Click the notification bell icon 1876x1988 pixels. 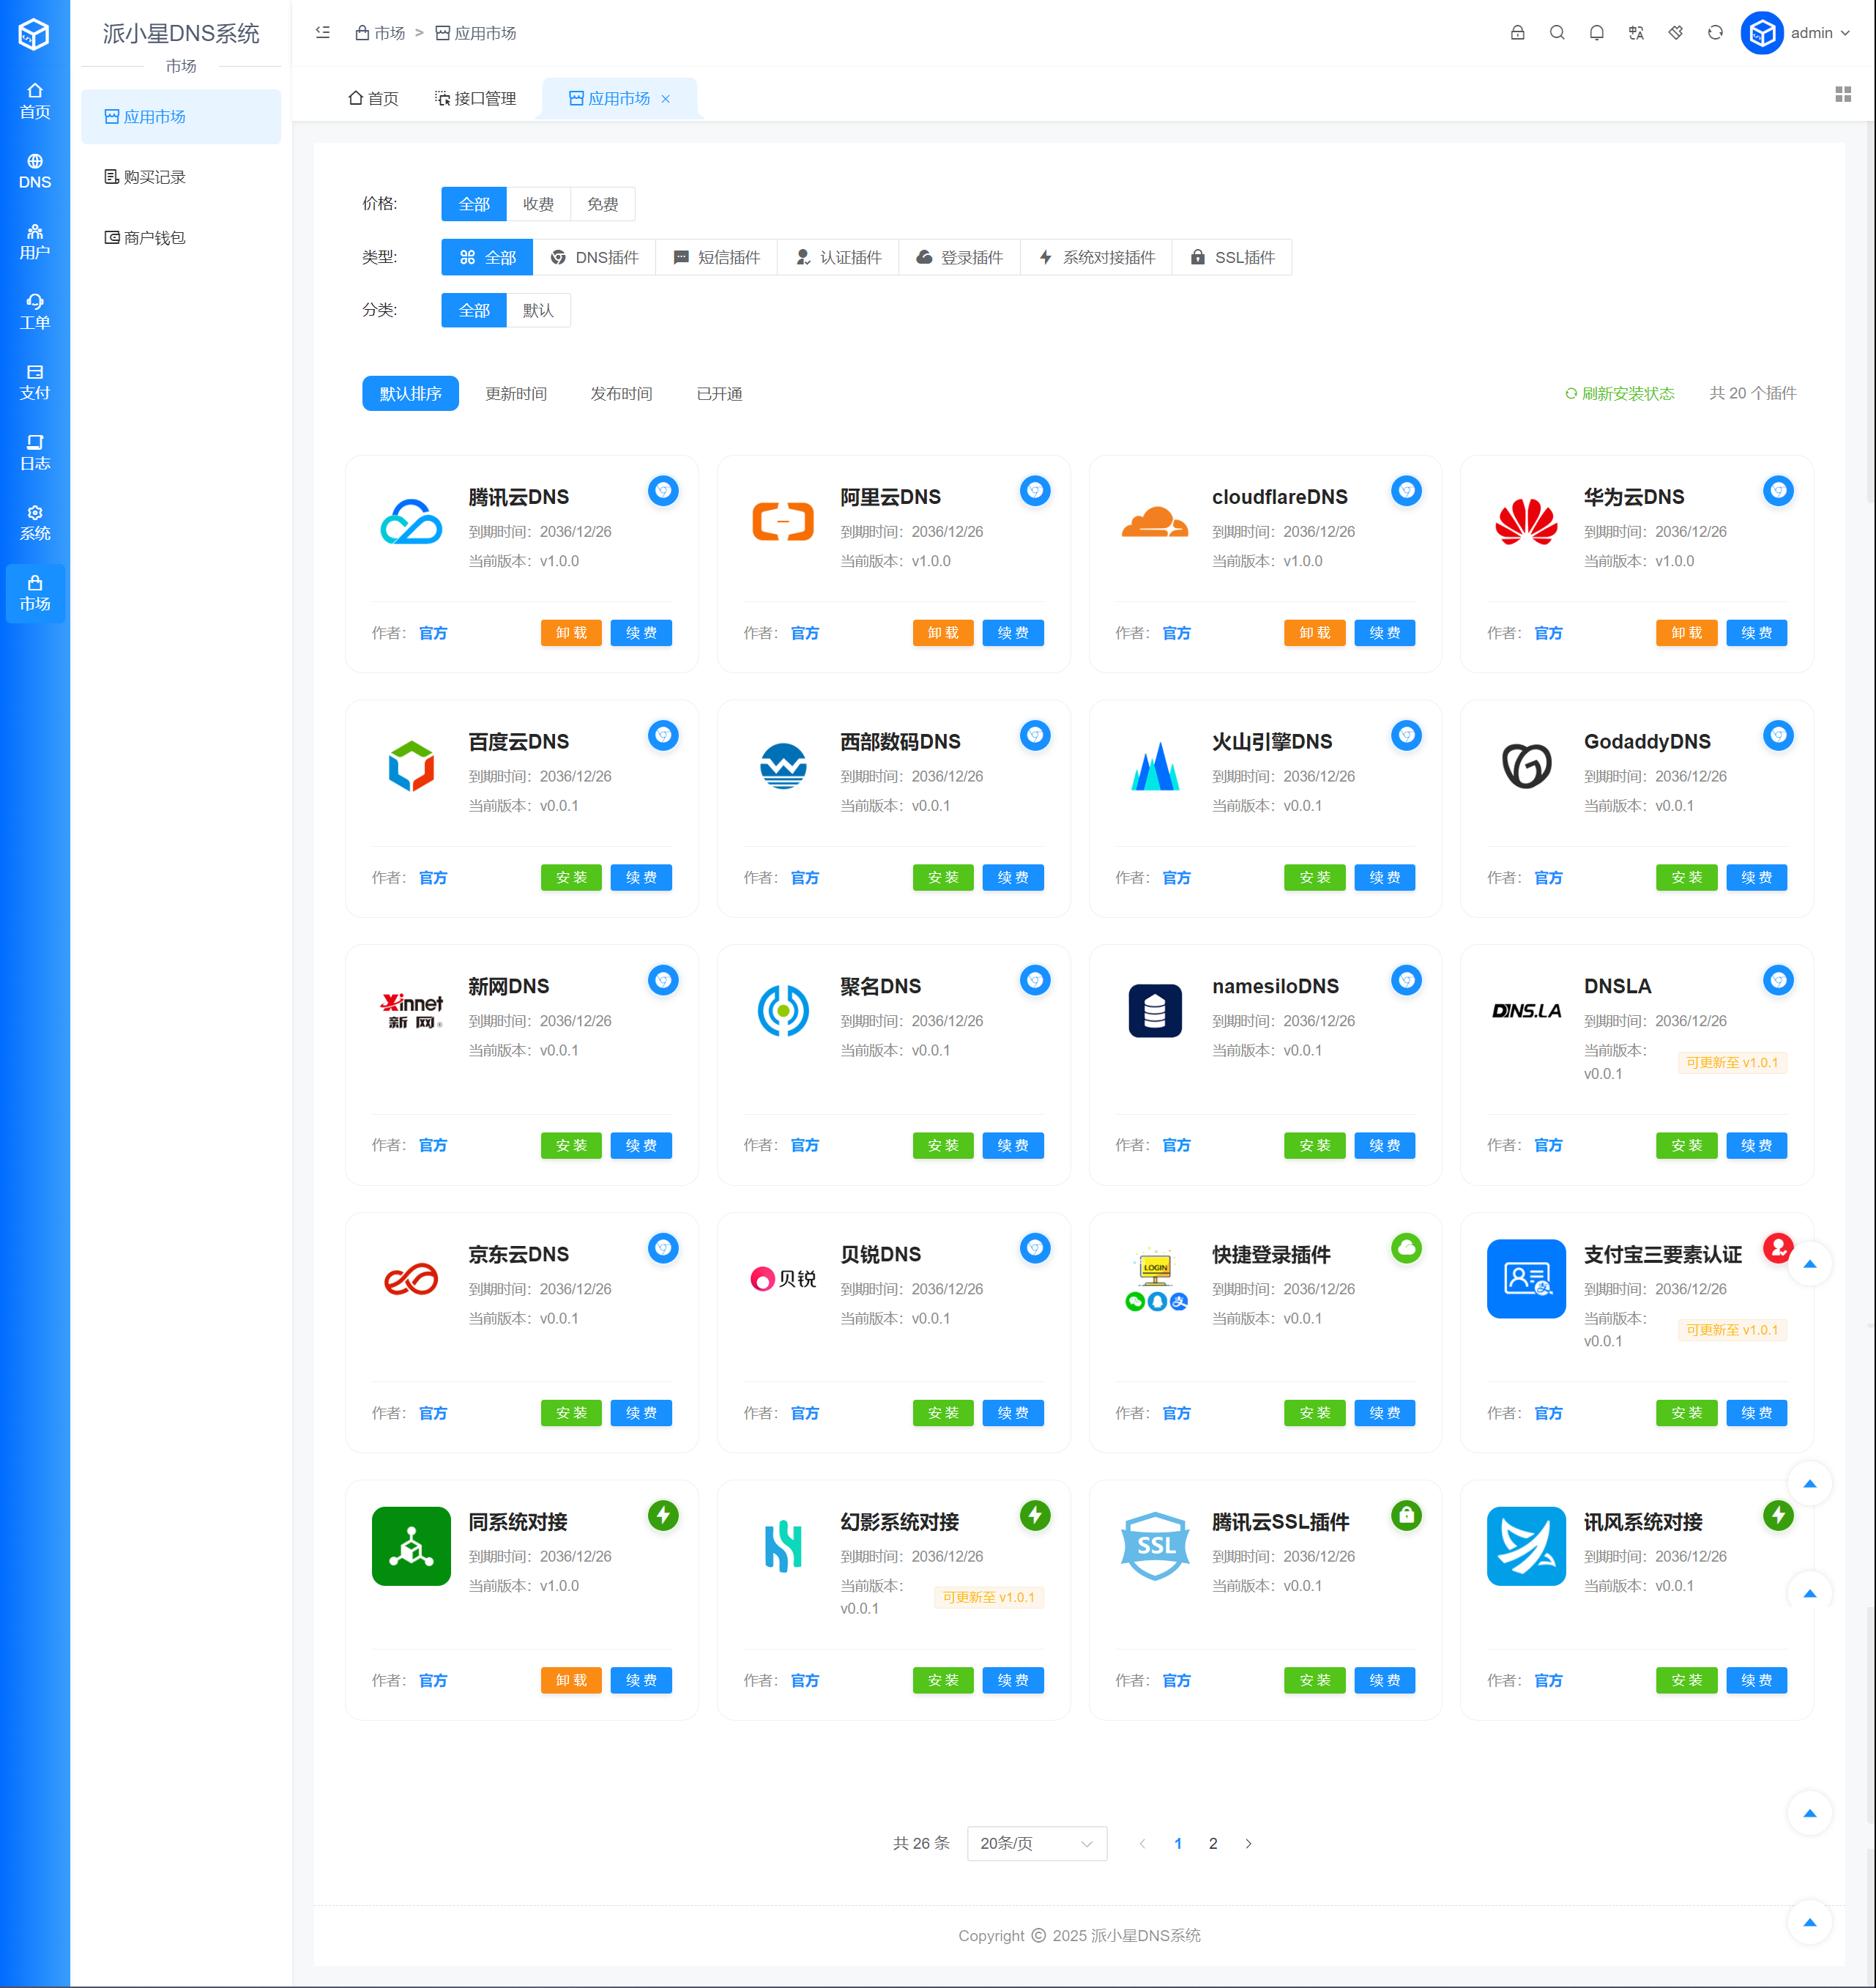1596,33
